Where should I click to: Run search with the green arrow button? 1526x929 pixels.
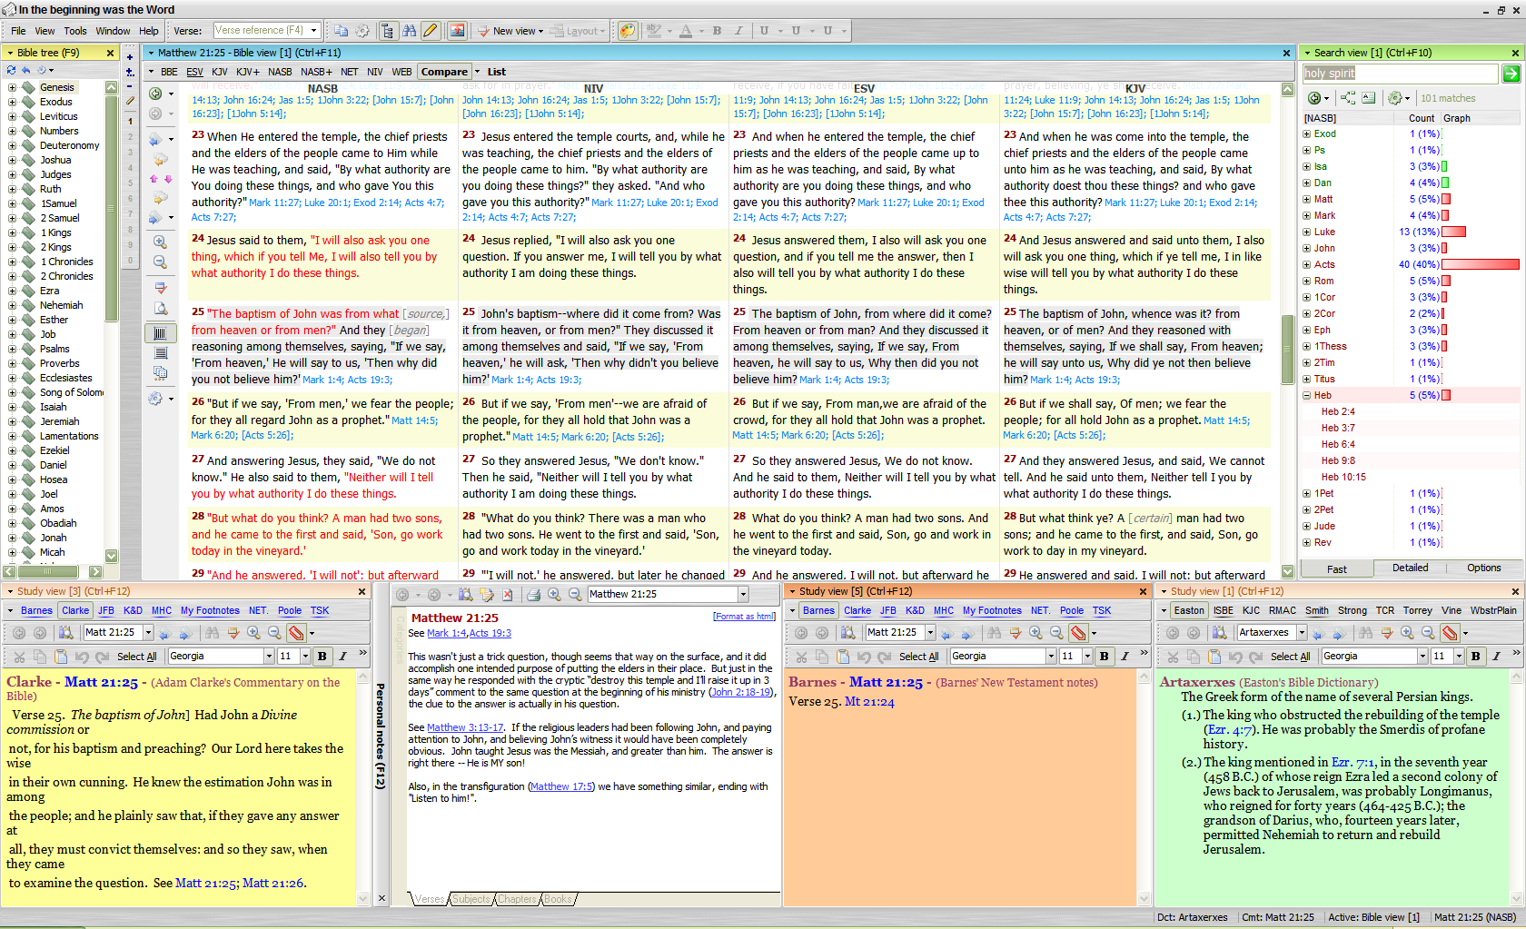click(1511, 74)
